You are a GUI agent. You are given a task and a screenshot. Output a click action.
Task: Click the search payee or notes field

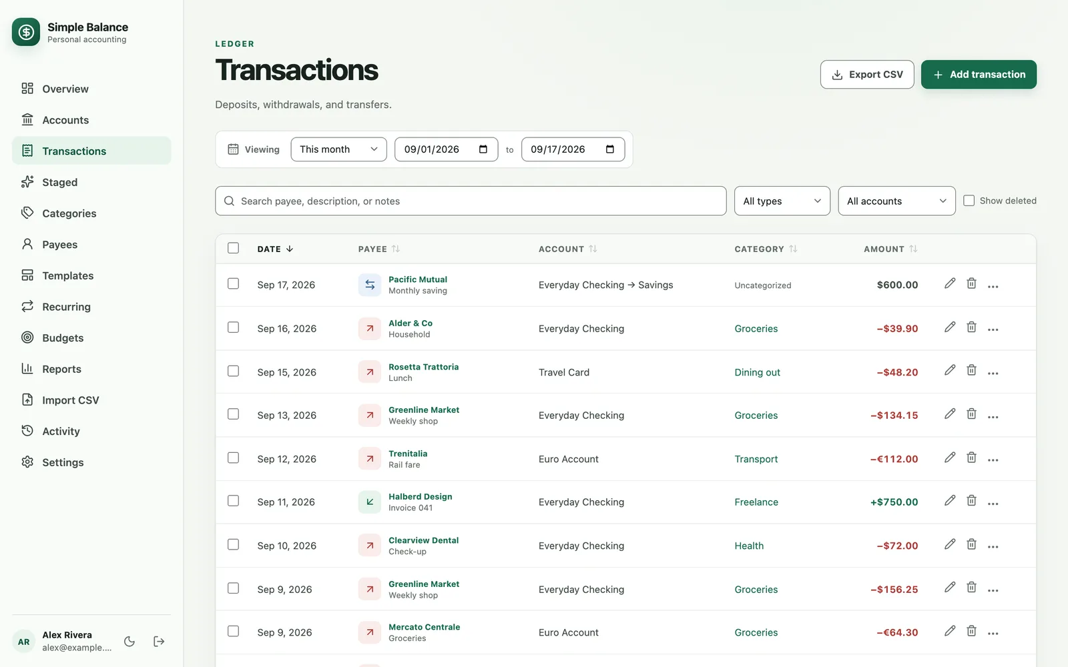471,201
